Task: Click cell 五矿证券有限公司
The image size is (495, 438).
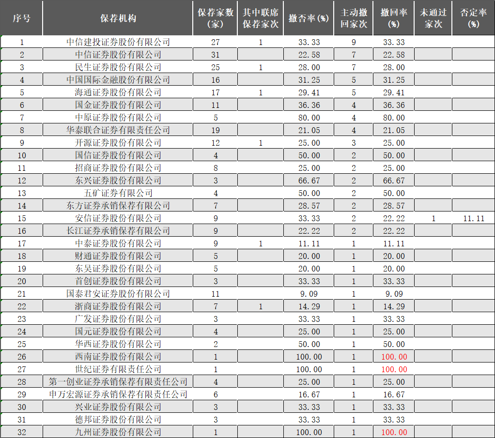Action: [118, 193]
